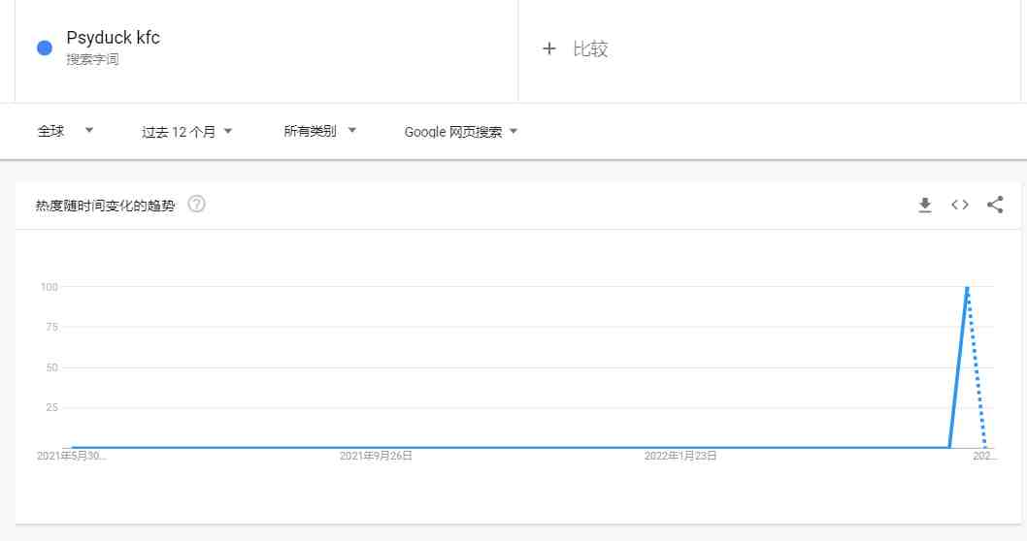Click the 2022年1月23日 axis label
Screen dimensions: 1027x541
tap(680, 456)
